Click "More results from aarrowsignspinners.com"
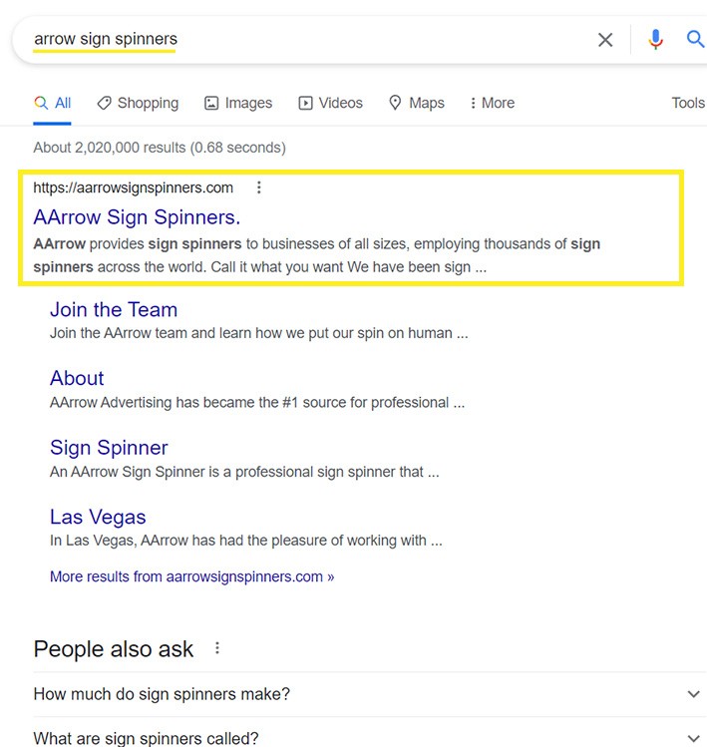This screenshot has width=707, height=747. coord(191,576)
